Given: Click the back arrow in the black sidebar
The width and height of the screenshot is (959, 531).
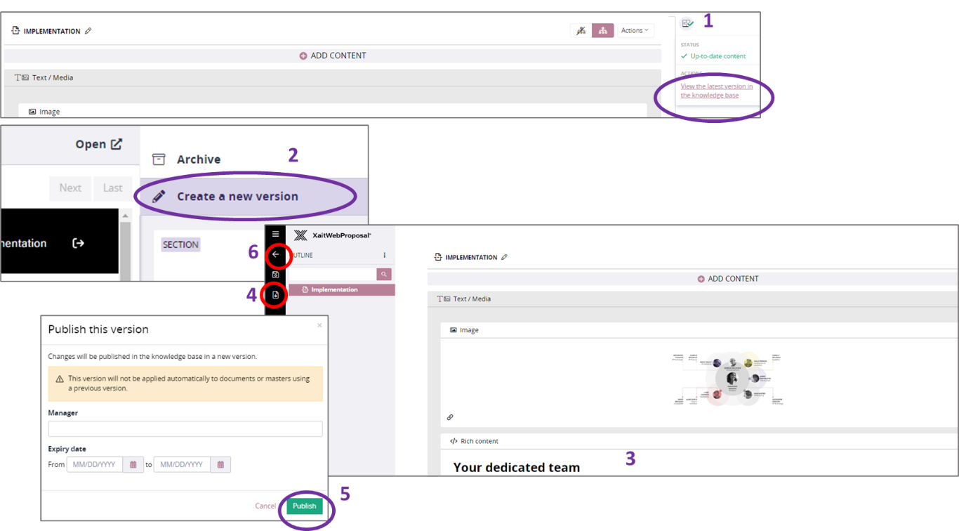Looking at the screenshot, I should (275, 254).
